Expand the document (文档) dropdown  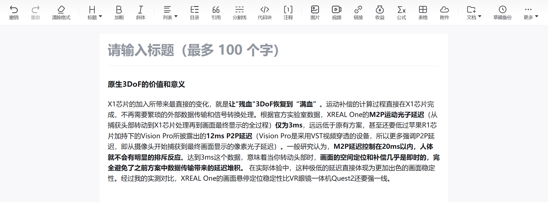tap(474, 13)
